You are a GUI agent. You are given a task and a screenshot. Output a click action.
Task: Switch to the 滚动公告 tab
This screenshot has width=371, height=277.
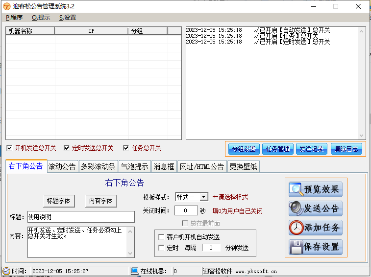click(62, 166)
